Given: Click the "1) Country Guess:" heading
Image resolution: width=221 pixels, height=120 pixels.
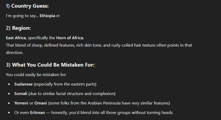Looking at the screenshot, I should [27, 6].
